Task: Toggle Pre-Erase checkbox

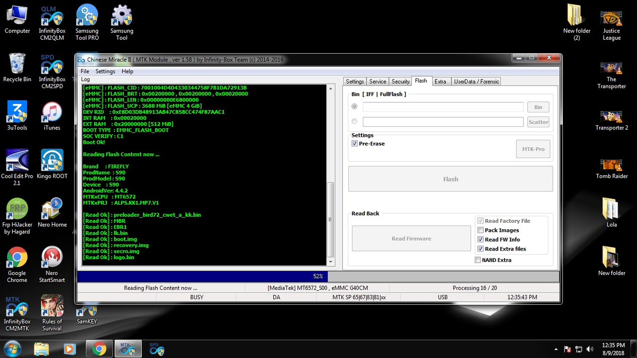Action: tap(354, 144)
